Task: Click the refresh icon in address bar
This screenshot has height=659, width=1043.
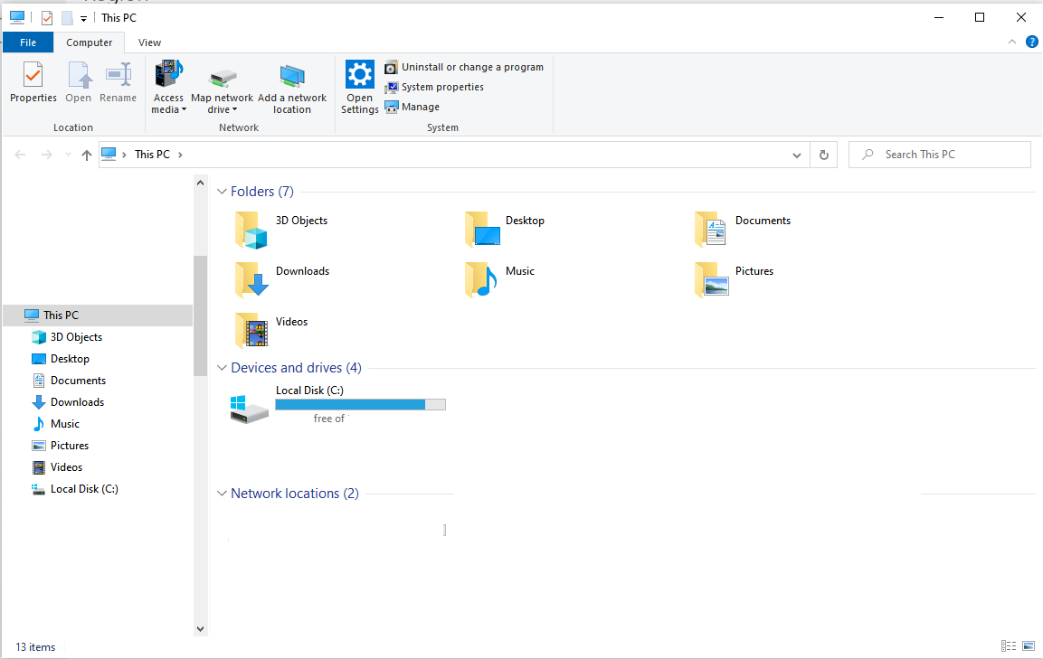Action: 822,154
